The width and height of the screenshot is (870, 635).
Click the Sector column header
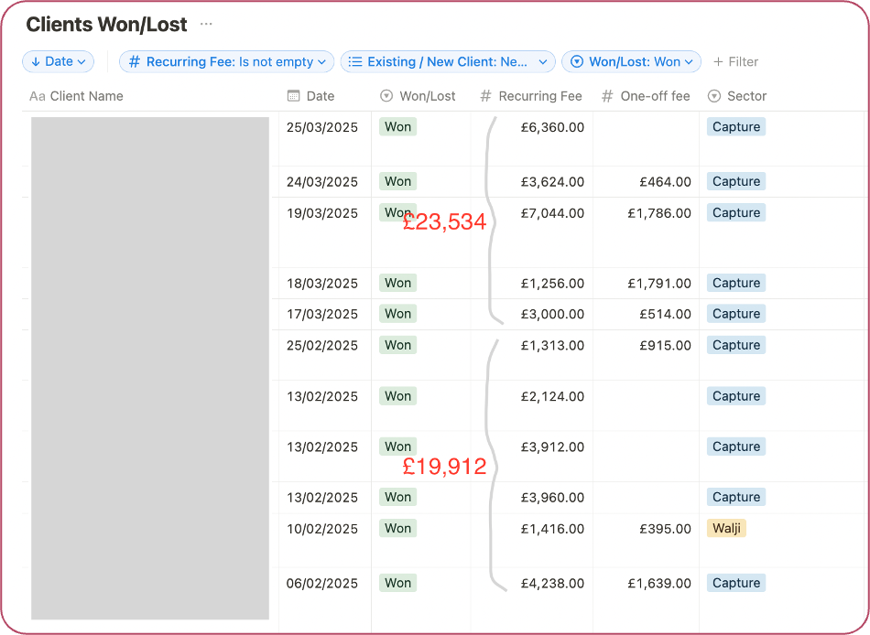737,96
